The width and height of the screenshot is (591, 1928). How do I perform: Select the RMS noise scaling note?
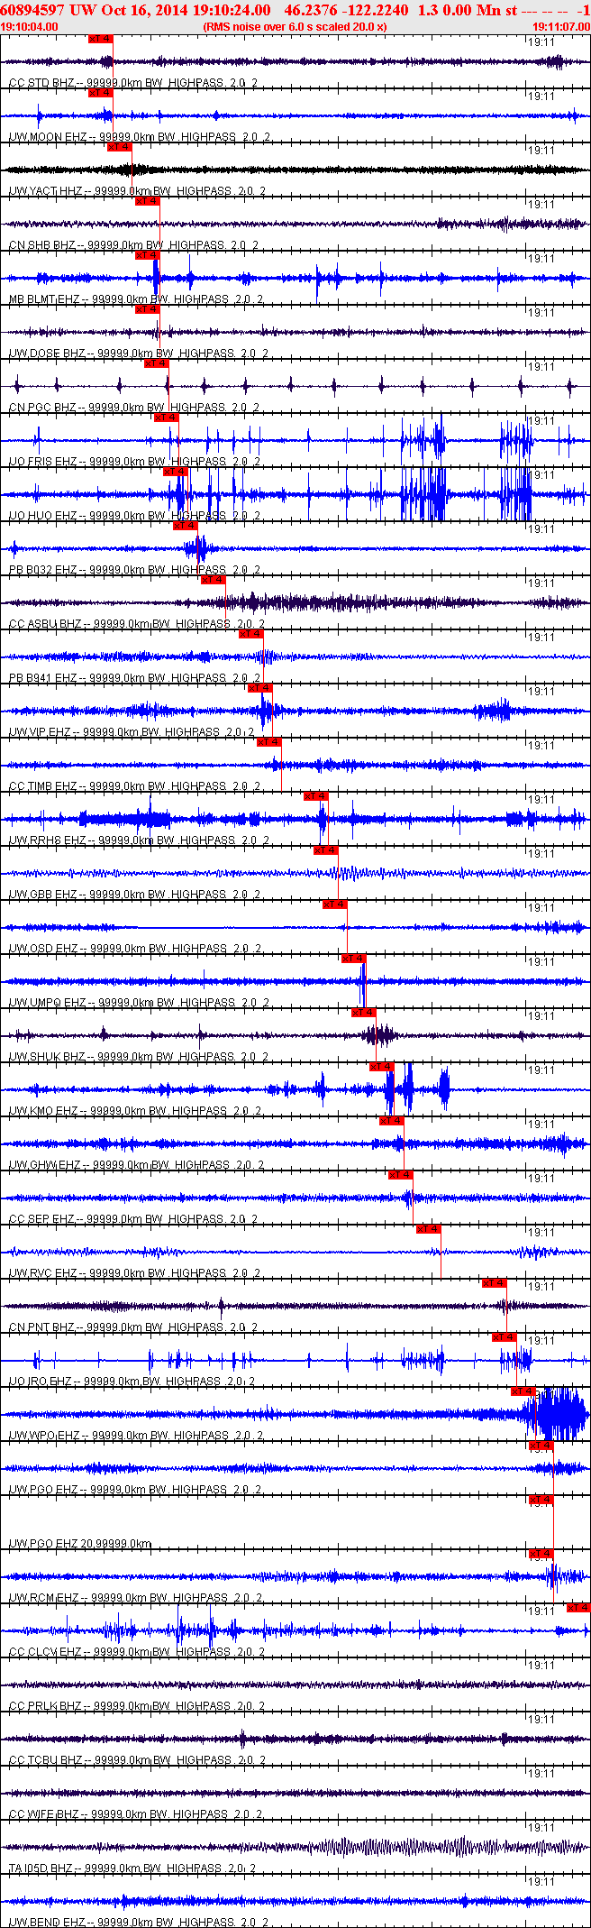coord(295,27)
